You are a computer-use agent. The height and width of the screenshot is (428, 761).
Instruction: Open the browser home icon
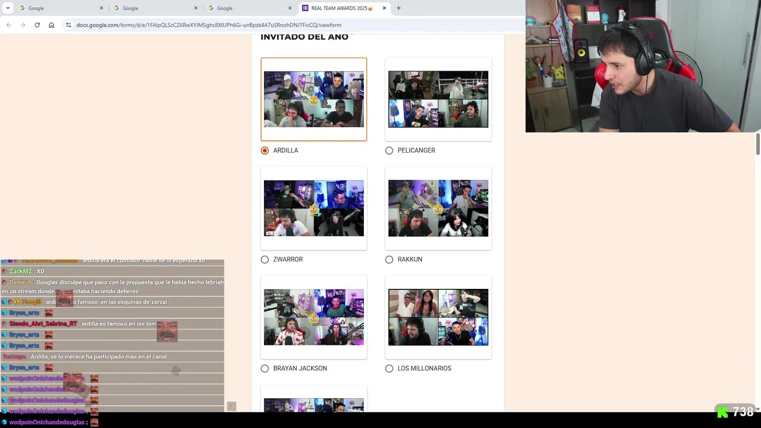pos(51,25)
